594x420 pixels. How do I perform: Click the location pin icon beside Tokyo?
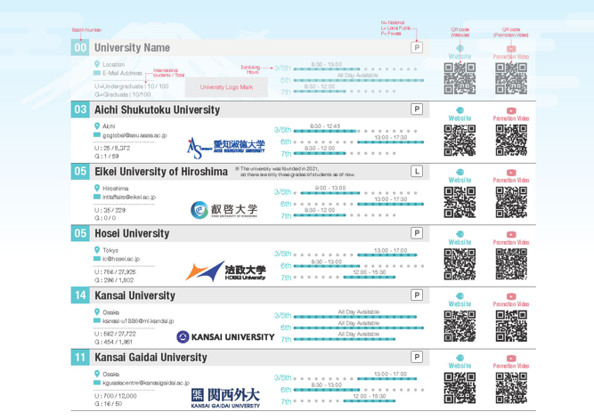click(97, 250)
